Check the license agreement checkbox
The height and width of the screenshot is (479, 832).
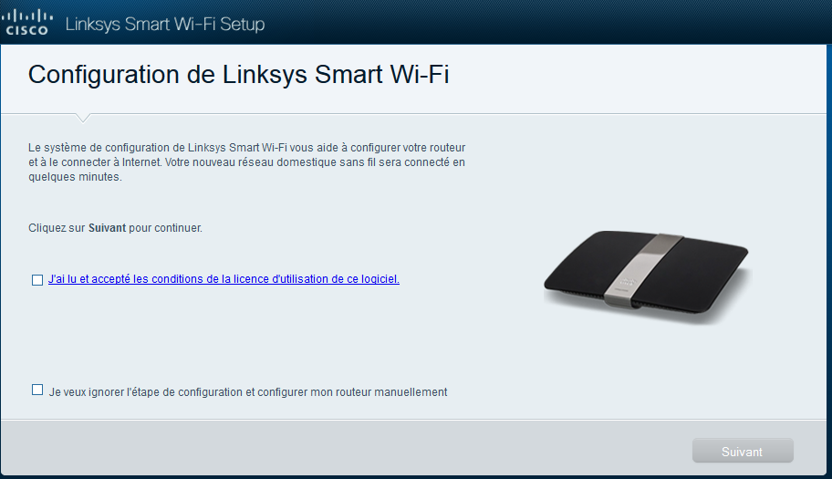37,279
